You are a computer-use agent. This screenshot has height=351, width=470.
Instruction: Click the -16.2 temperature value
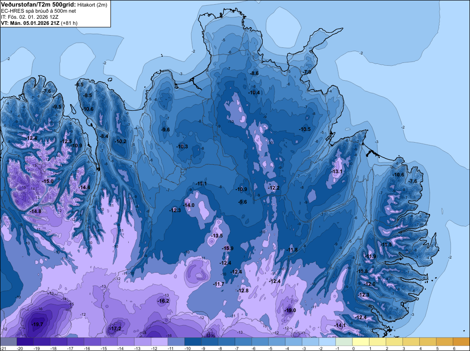click(164, 301)
